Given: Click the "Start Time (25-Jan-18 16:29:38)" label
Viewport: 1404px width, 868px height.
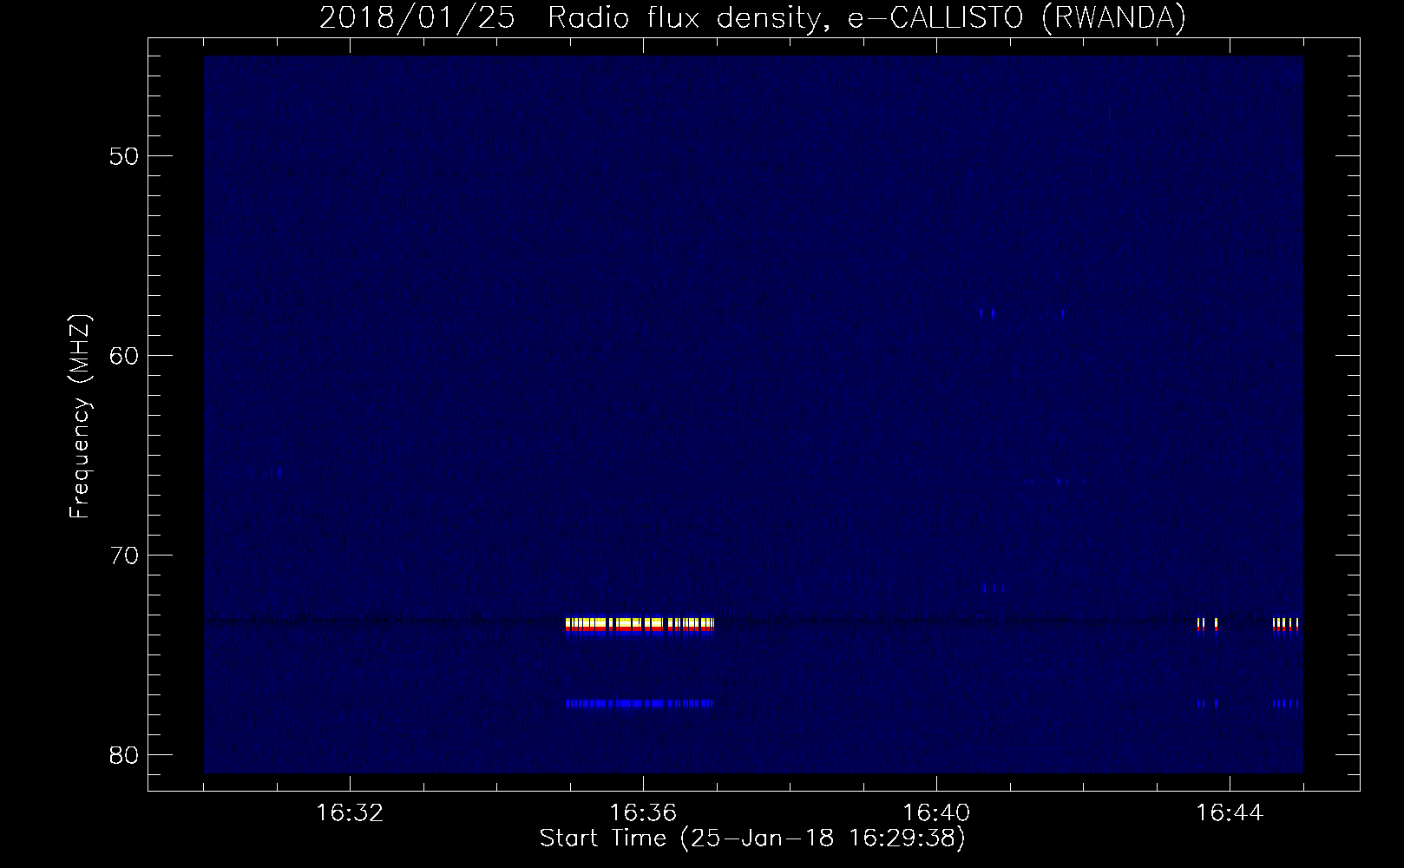Looking at the screenshot, I should [x=752, y=838].
